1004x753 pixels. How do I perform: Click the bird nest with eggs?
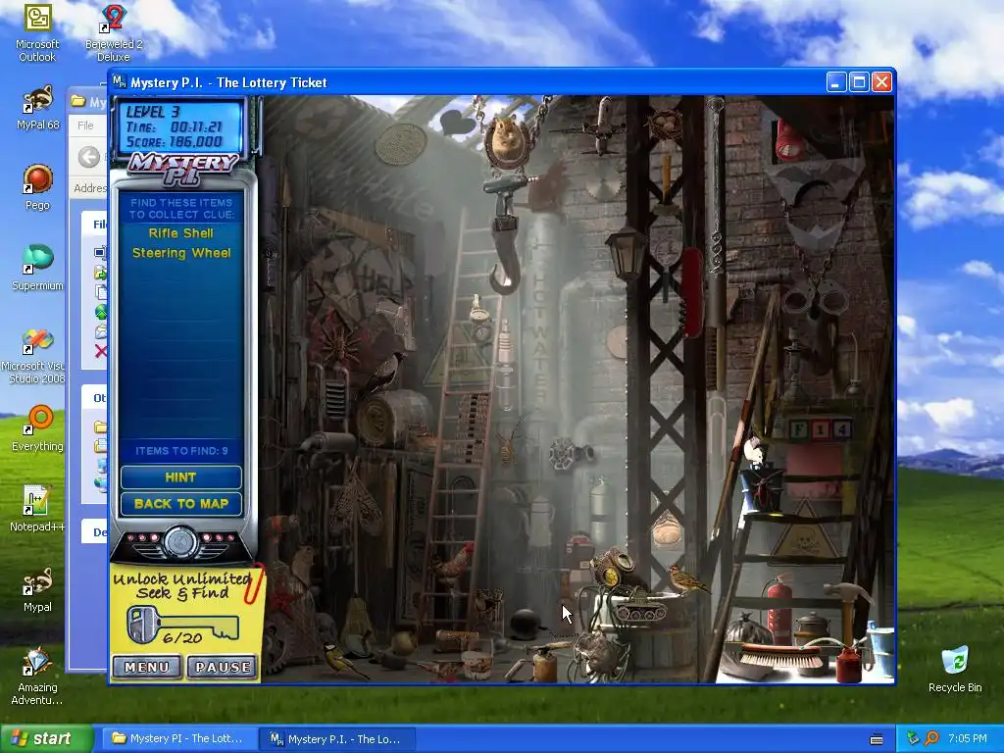point(667,125)
